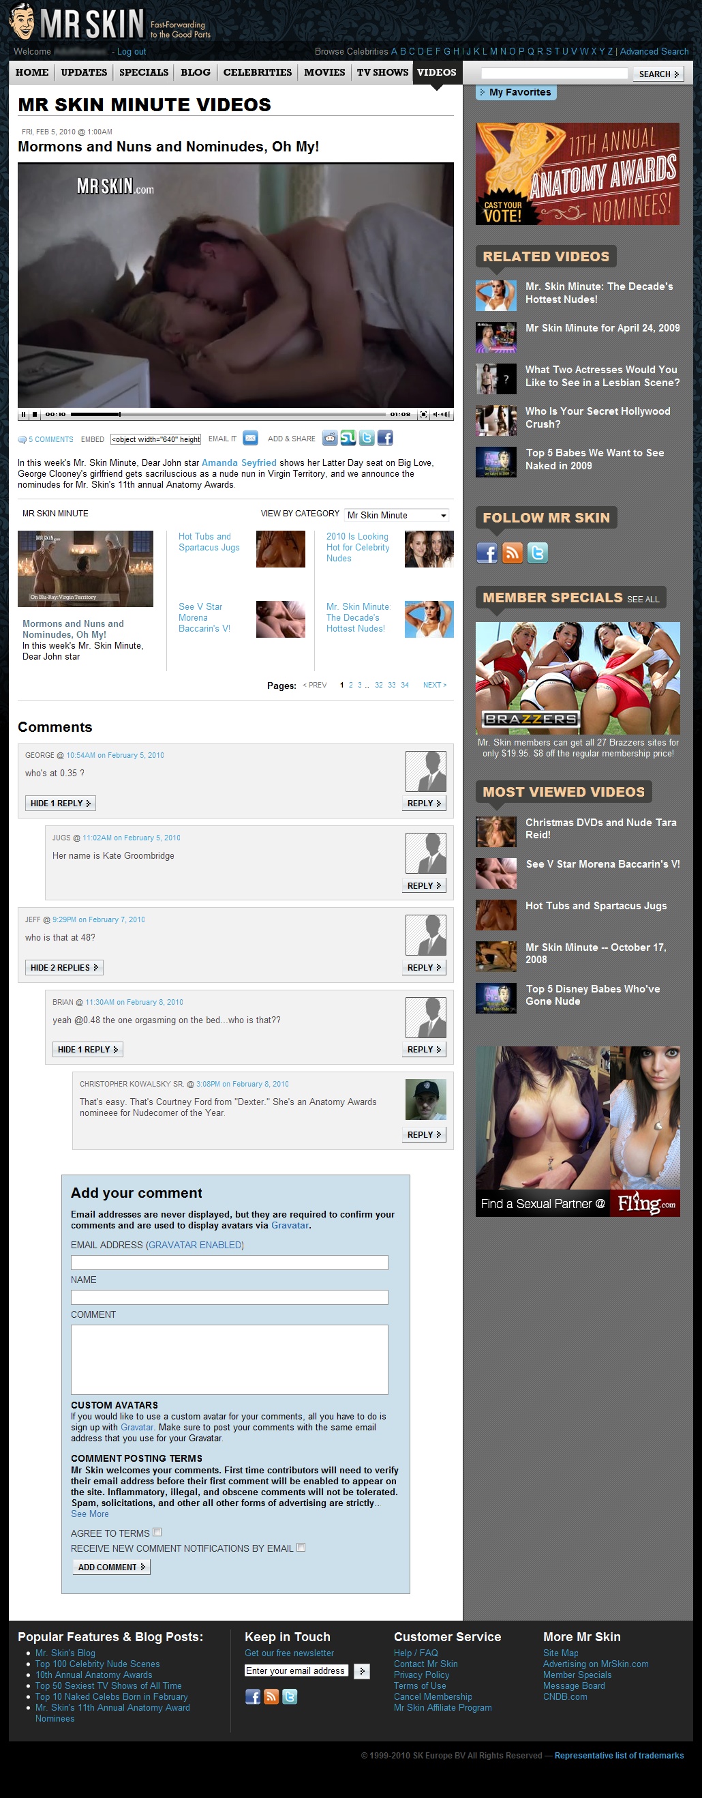The height and width of the screenshot is (1798, 702).
Task: Open Twitter icon under Follow Mr Skin
Action: [538, 552]
